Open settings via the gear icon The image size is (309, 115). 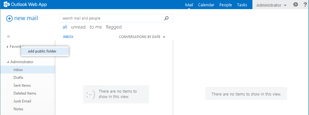tap(295, 4)
